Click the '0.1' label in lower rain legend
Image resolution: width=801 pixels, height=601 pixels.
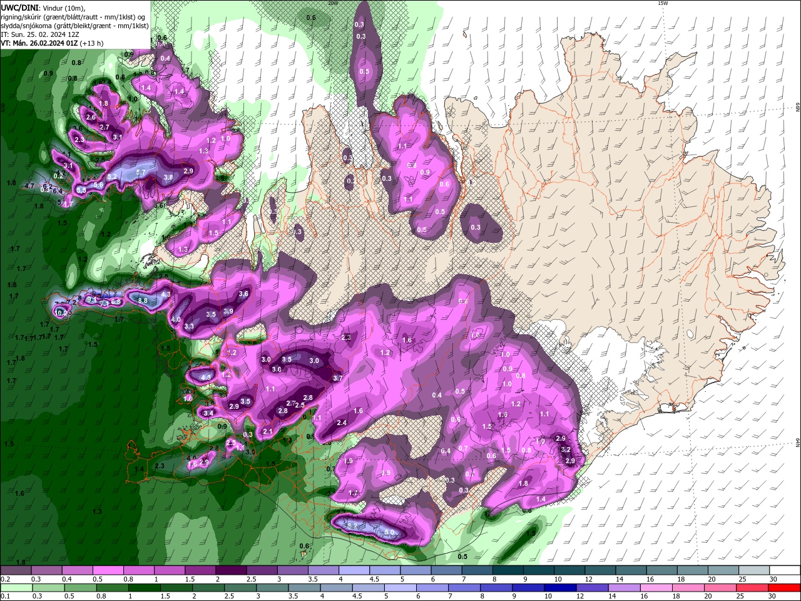click(x=5, y=597)
